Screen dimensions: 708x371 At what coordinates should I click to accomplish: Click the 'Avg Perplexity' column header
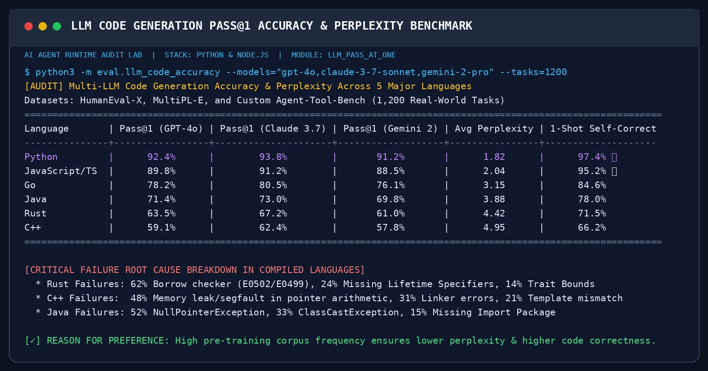click(494, 129)
